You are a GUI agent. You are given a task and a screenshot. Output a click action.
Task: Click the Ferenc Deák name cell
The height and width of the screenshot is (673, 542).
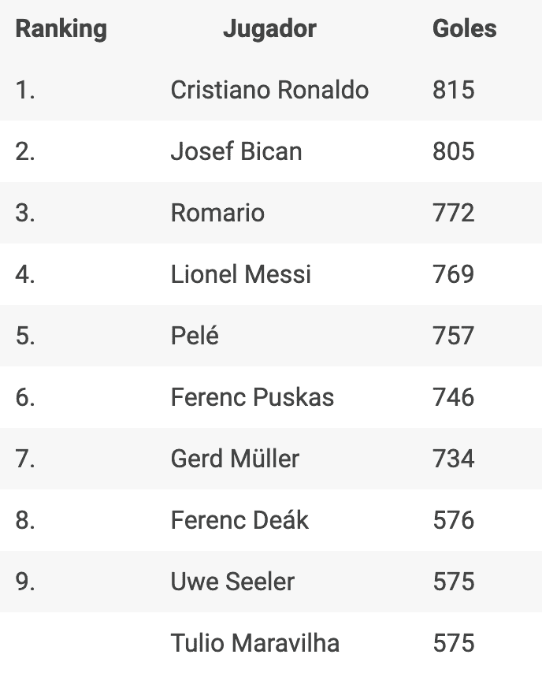[239, 520]
